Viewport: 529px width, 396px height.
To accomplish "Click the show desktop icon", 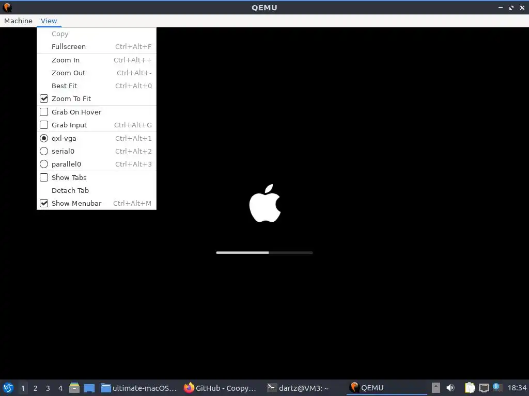I will (x=89, y=388).
